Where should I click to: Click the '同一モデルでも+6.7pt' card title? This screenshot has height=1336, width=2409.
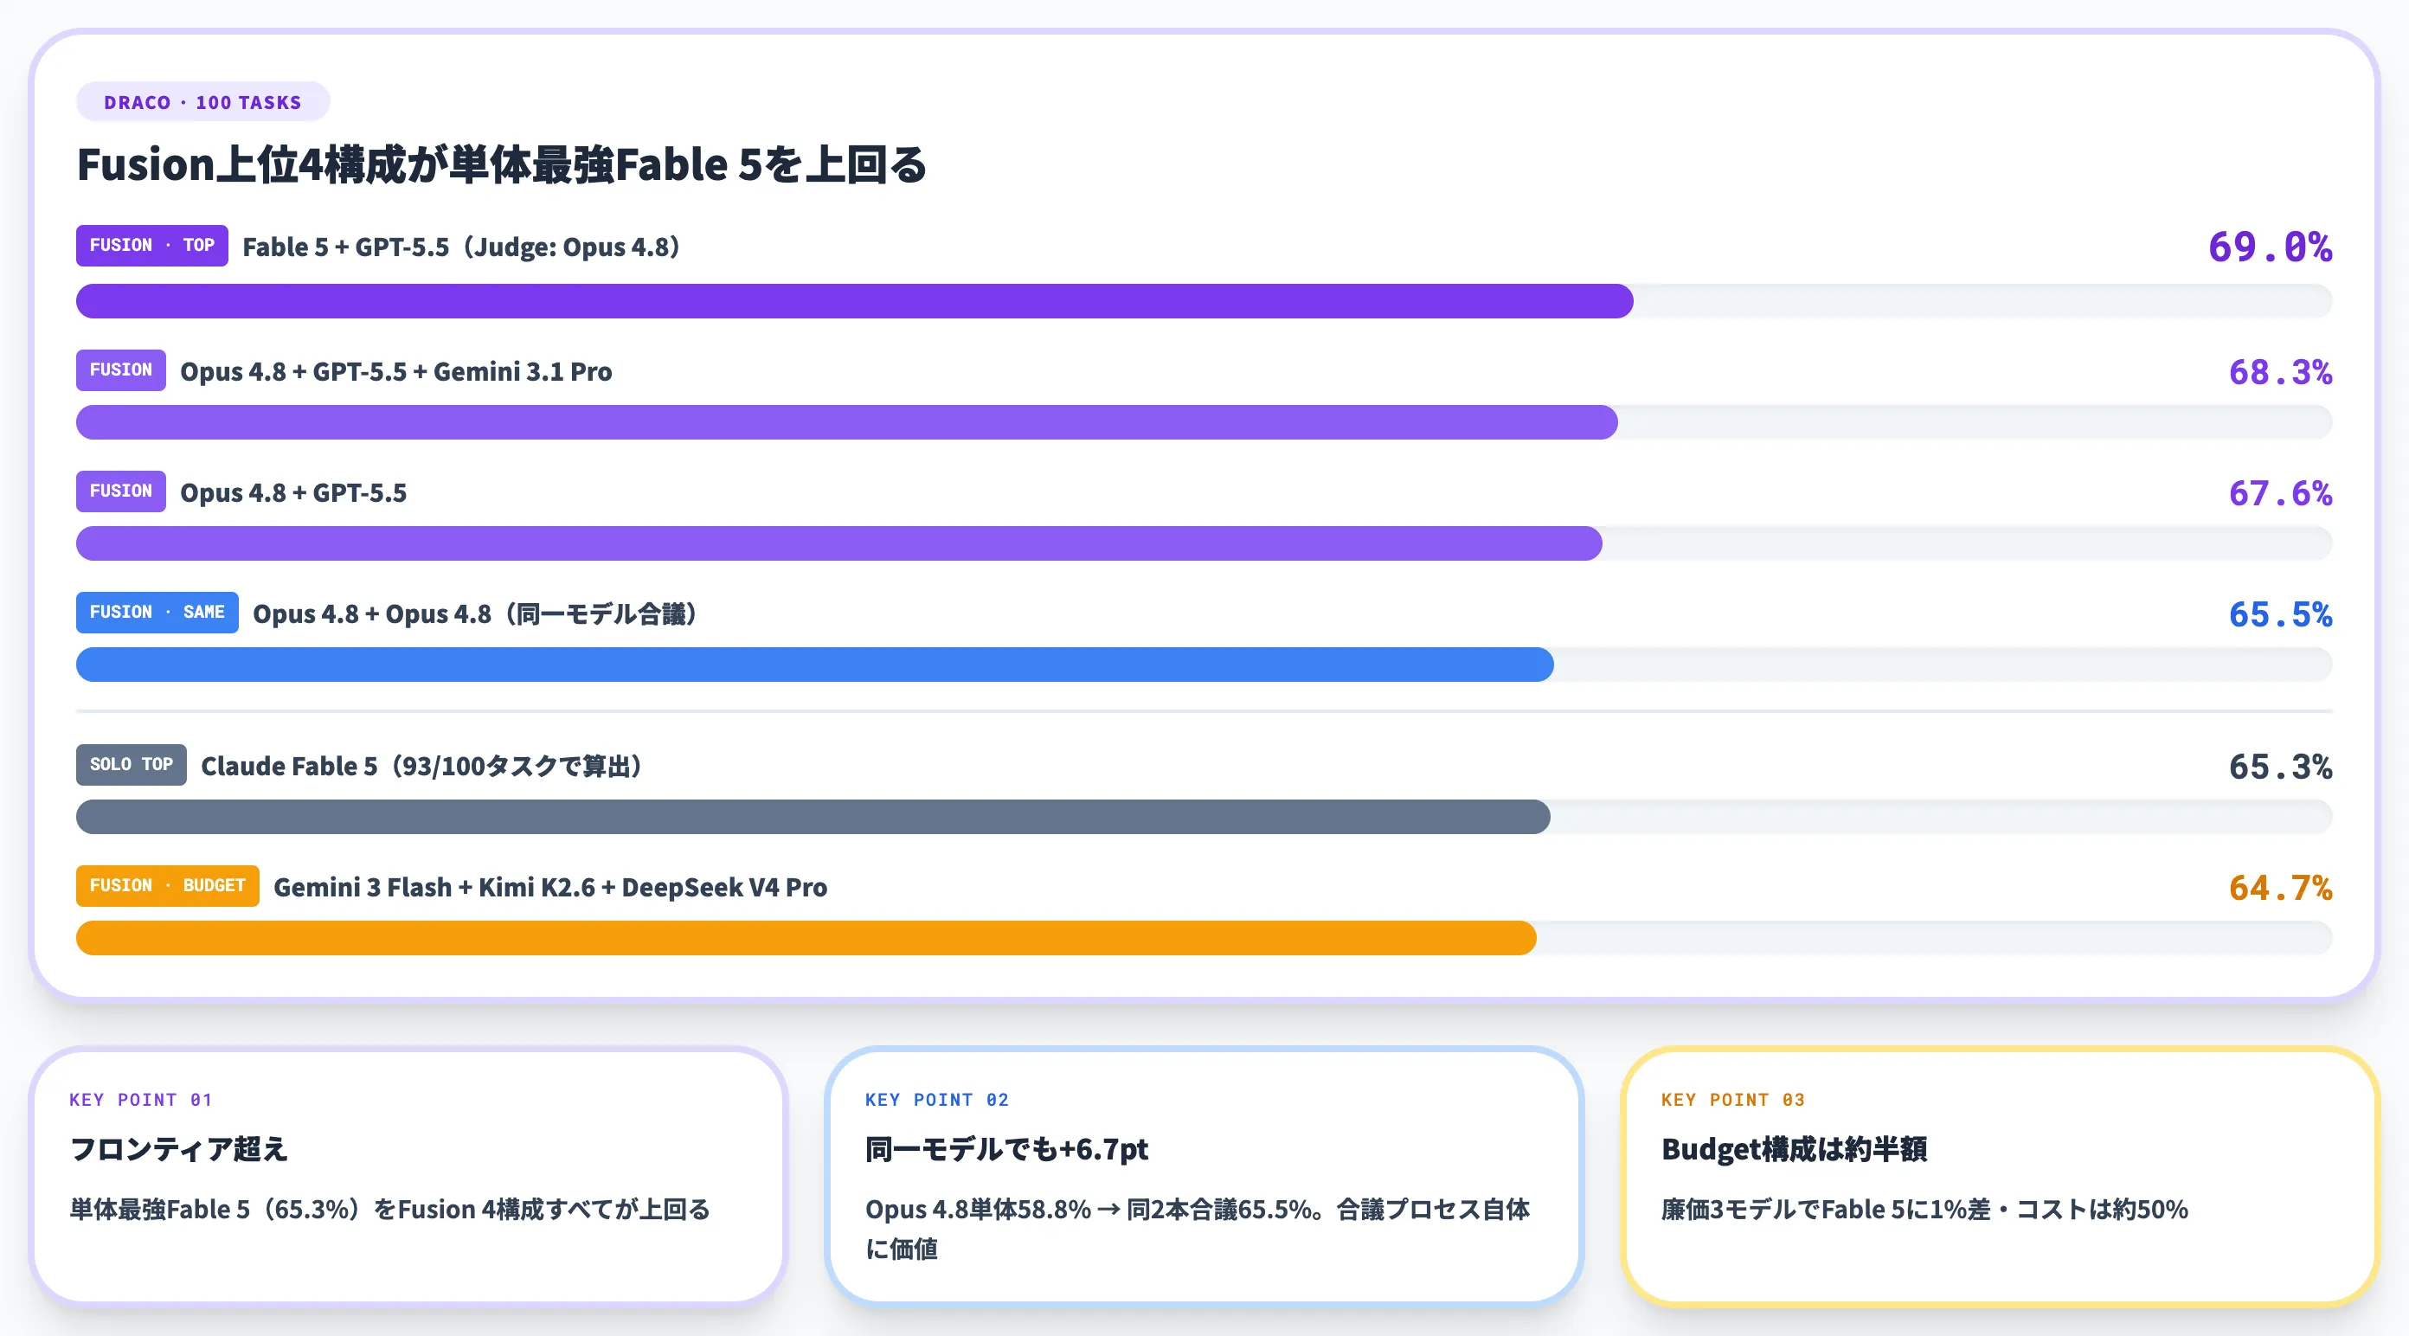1006,1149
